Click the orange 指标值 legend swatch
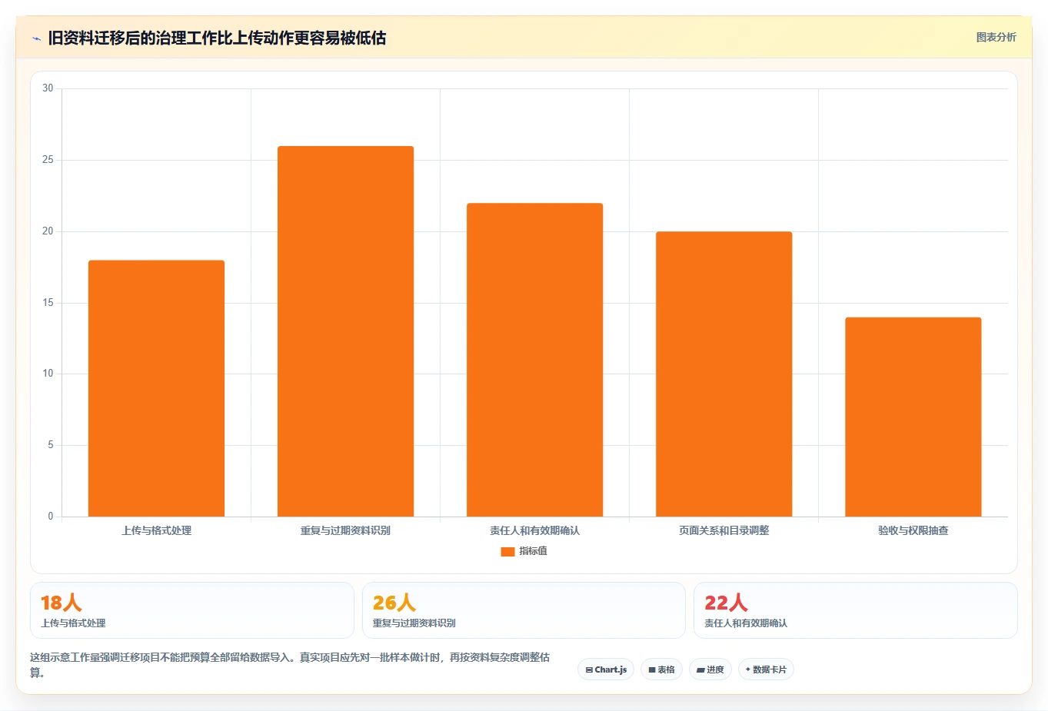This screenshot has height=711, width=1048. tap(507, 551)
